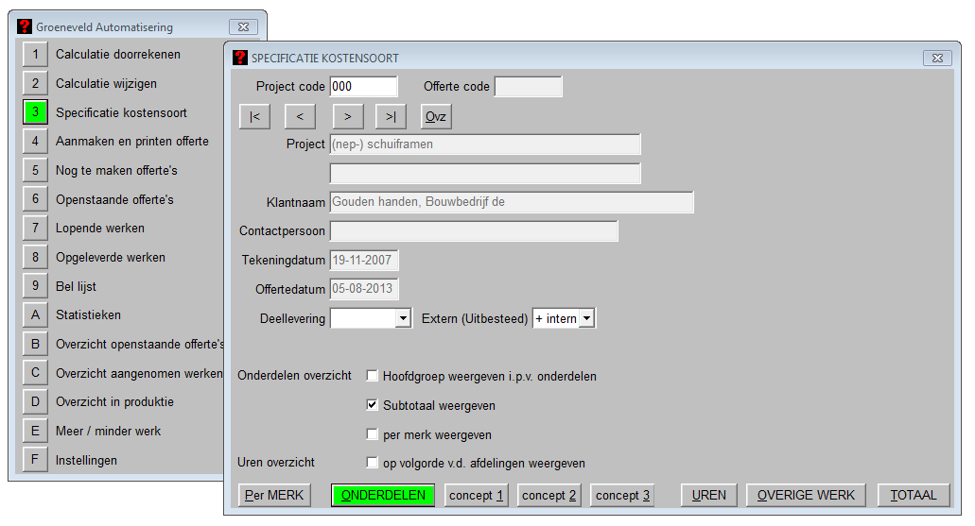Image resolution: width=975 pixels, height=526 pixels.
Task: Open the Deellevering dropdown
Action: coord(403,319)
